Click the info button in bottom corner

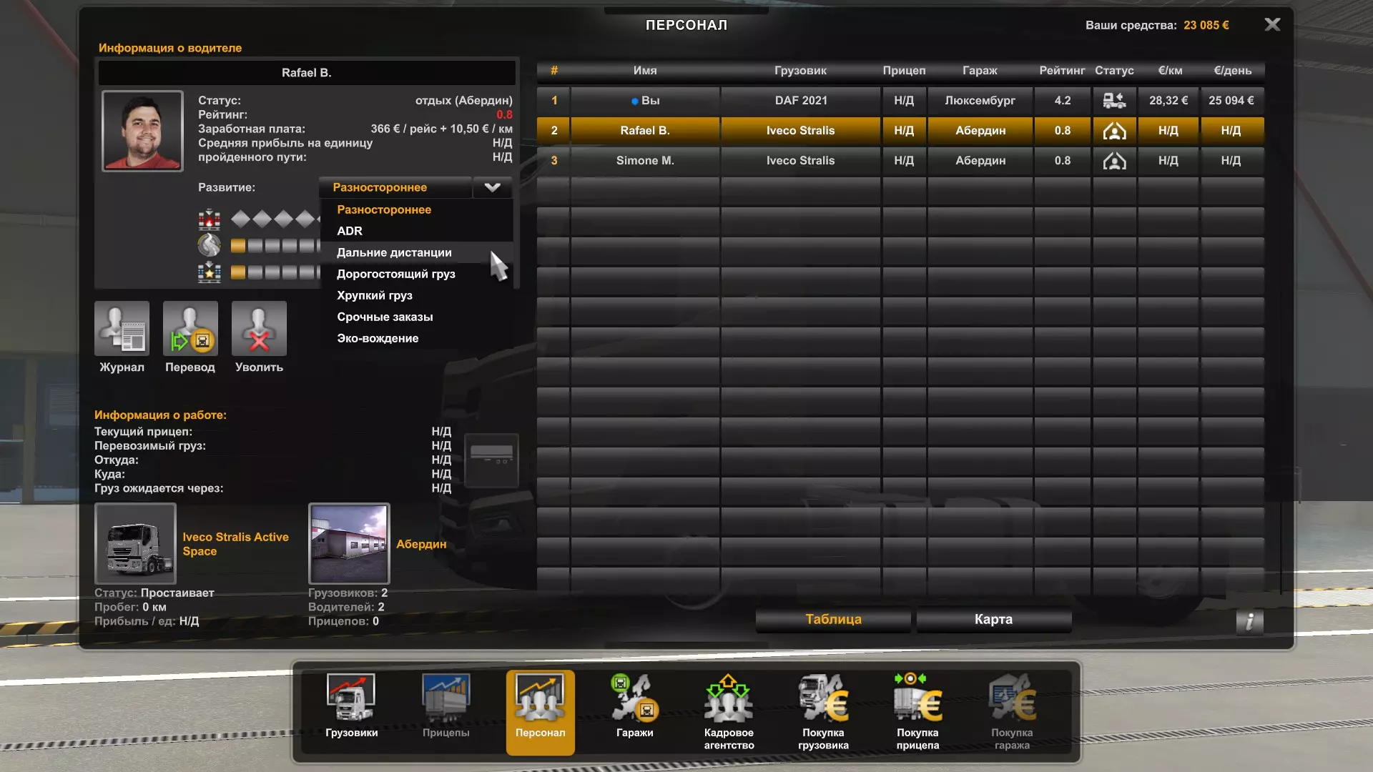[x=1249, y=621]
